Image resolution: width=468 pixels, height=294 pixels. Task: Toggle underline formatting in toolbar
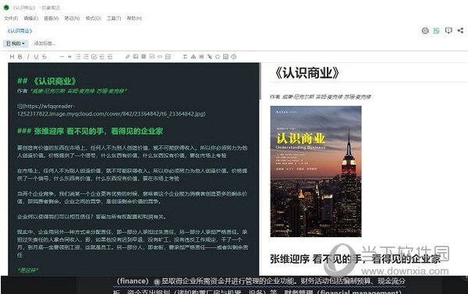(36, 57)
